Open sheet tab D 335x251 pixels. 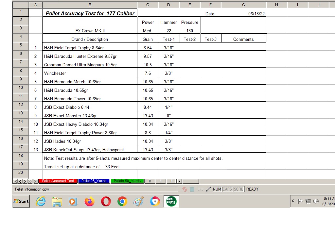click(150, 181)
